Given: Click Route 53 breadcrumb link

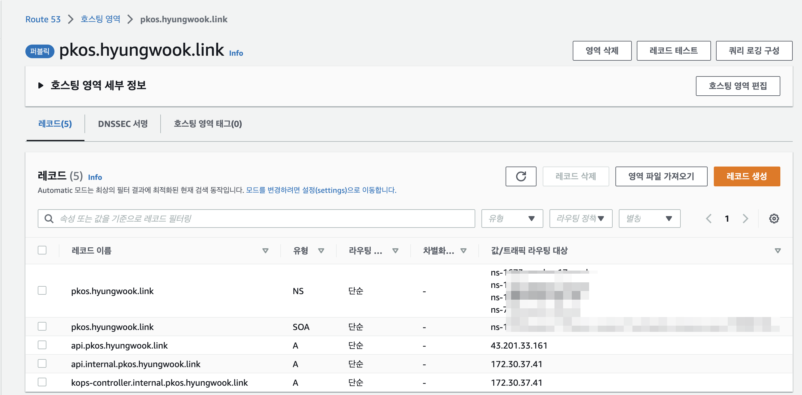Looking at the screenshot, I should [x=43, y=19].
